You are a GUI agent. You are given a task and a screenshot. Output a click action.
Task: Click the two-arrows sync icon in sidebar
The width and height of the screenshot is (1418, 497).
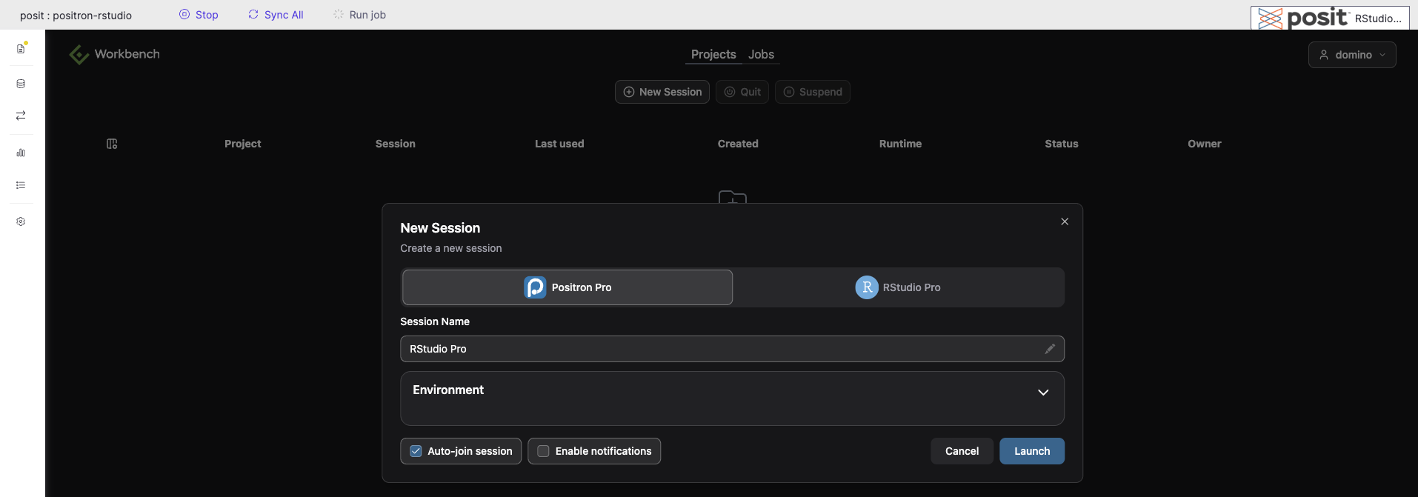[x=21, y=116]
